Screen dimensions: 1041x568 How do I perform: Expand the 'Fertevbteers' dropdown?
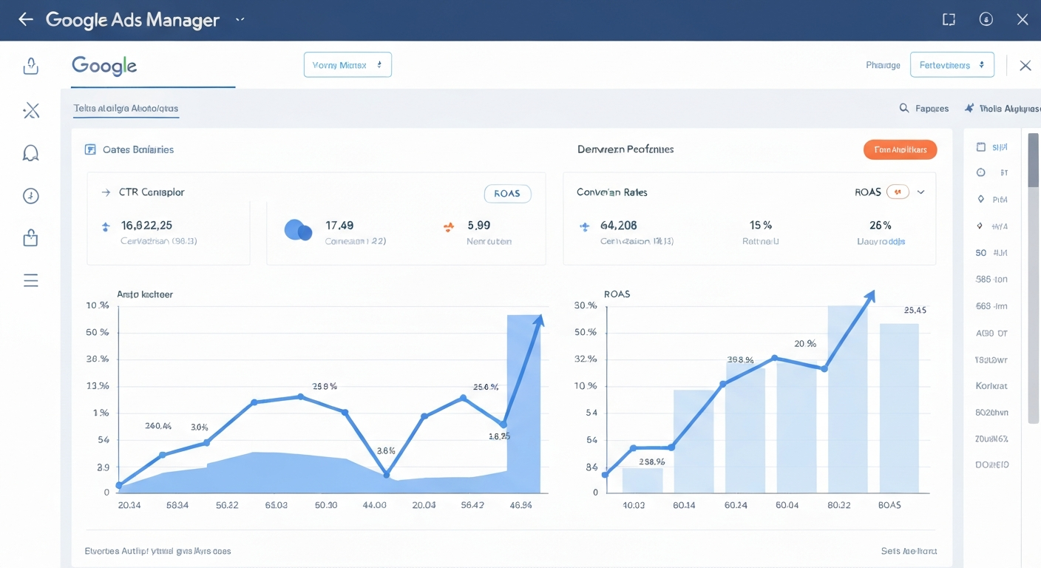click(x=952, y=65)
